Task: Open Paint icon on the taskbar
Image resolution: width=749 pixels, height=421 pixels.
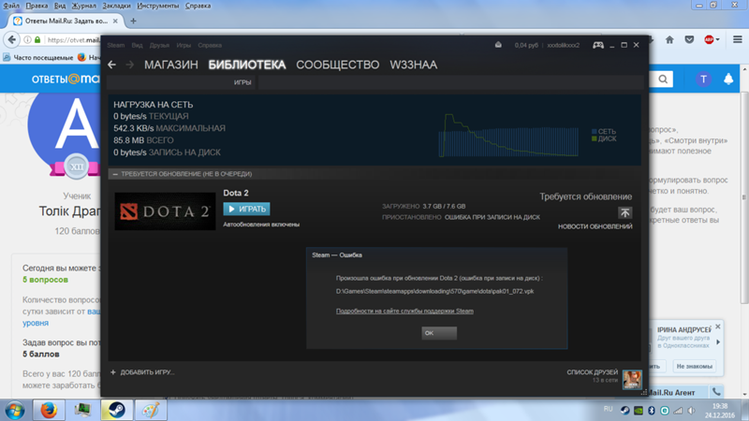Action: (151, 411)
